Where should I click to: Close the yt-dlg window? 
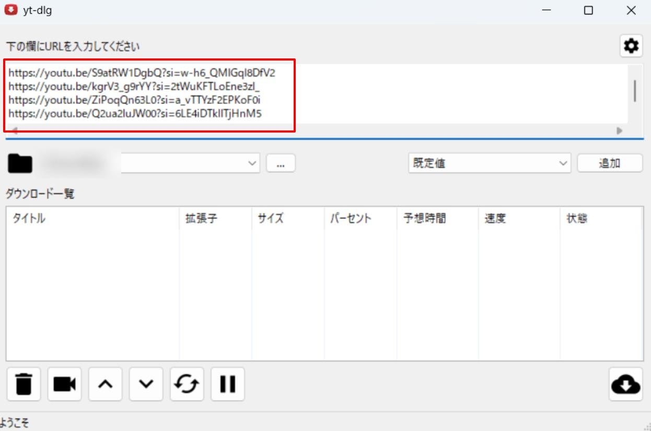[631, 10]
